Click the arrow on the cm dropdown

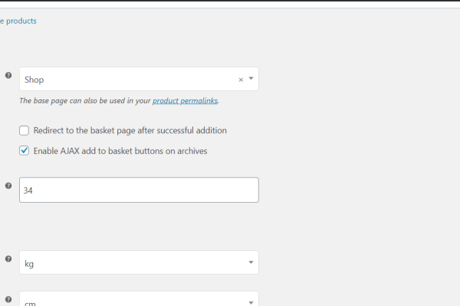[x=251, y=301]
